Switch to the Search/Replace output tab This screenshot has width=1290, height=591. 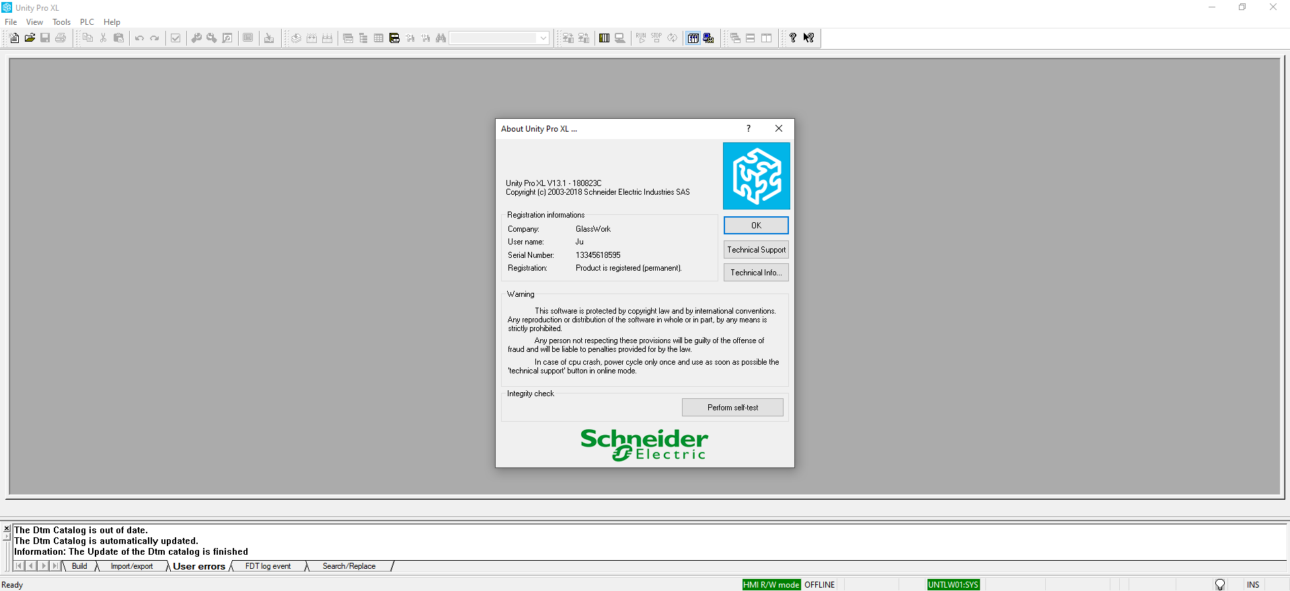[349, 566]
